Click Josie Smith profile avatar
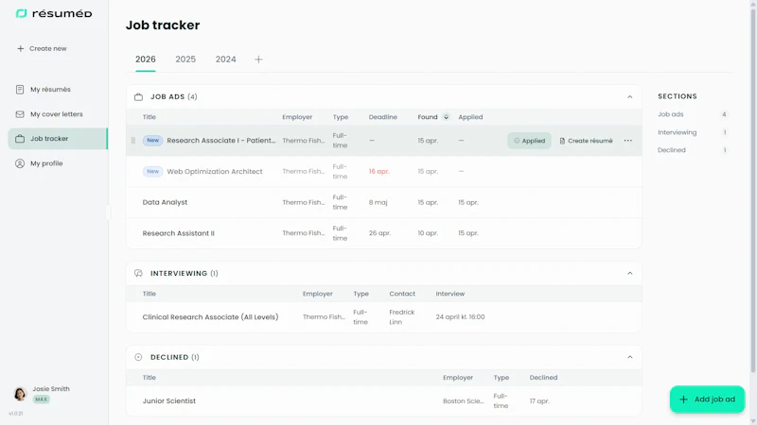This screenshot has width=757, height=425. click(20, 394)
